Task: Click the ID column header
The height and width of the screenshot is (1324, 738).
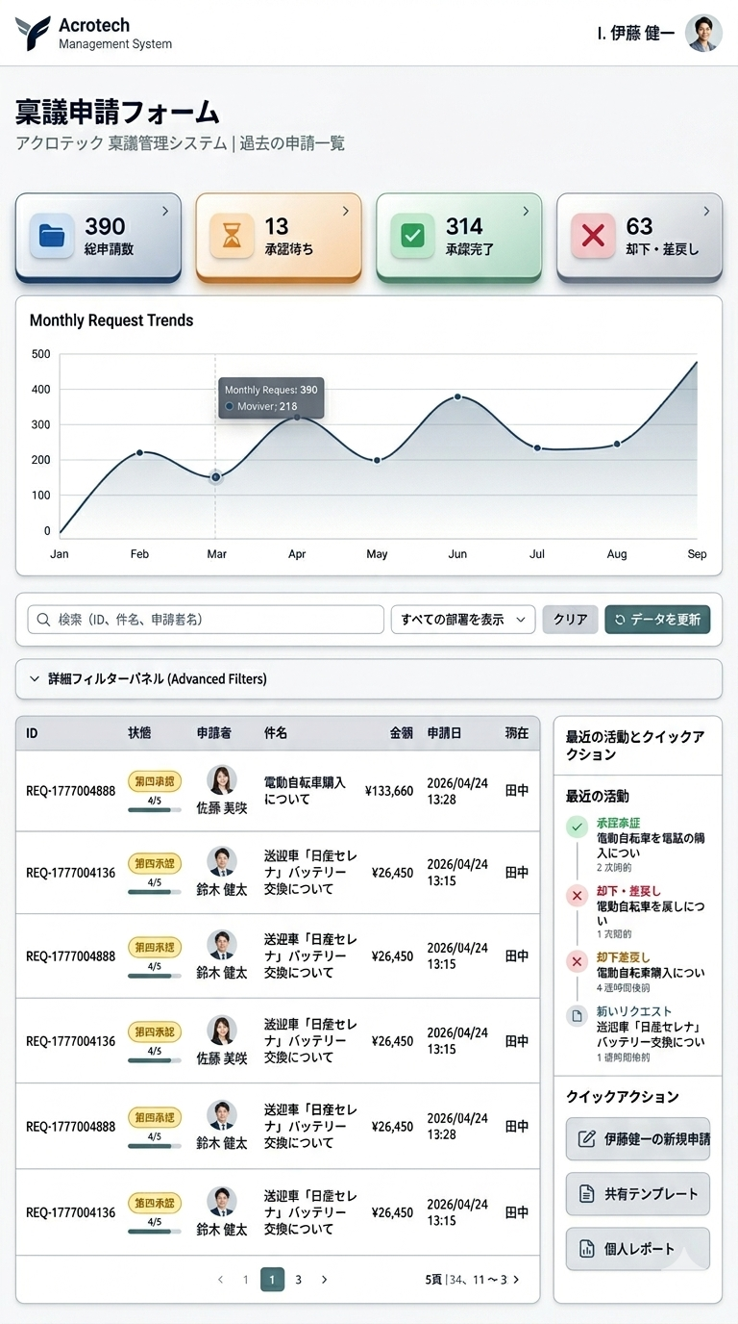Action: (x=32, y=733)
